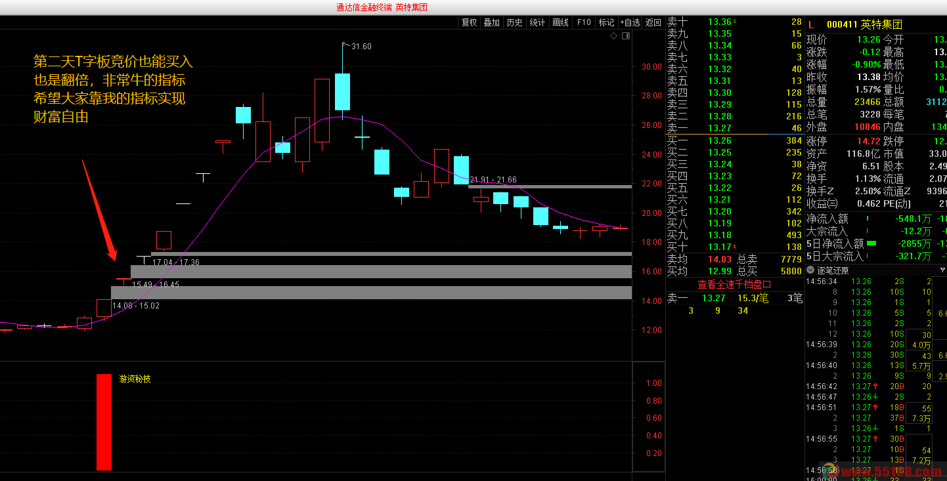Open the 查看全速千档盘口 link
Viewport: 947px width, 481px height.
734,284
